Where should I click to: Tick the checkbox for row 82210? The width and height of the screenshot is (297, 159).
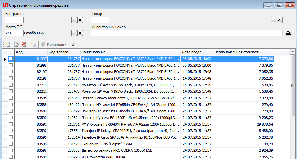click(11, 85)
